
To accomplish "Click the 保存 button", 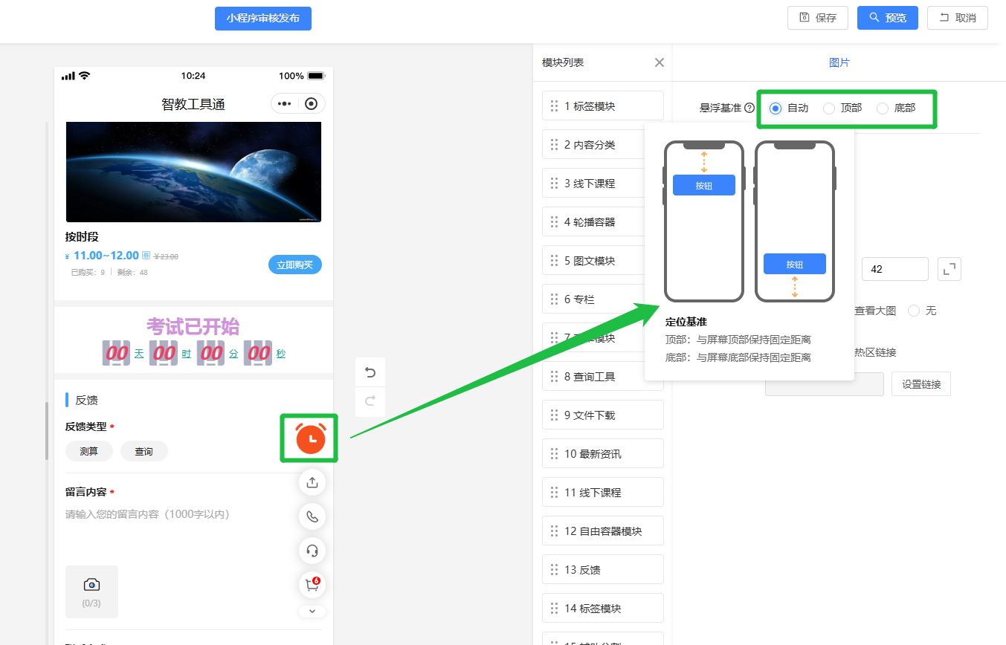I will 818,18.
